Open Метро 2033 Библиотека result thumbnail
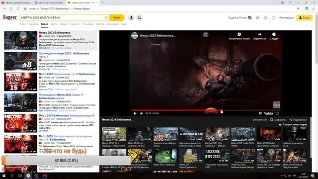318x179 pixels. pos(21,40)
